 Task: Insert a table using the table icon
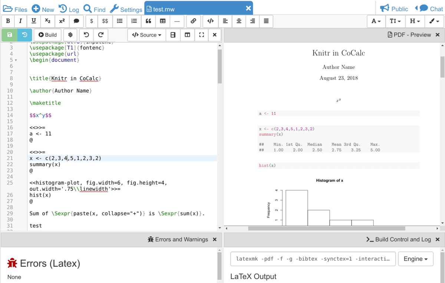pyautogui.click(x=162, y=21)
